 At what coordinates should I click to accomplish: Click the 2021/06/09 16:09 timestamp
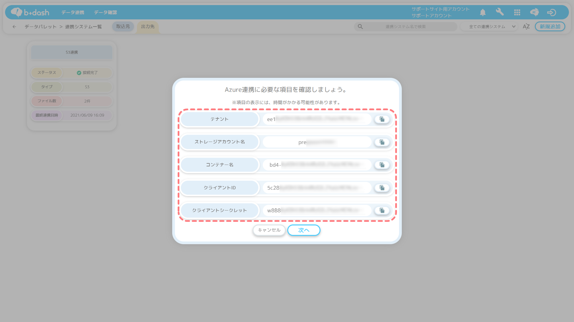point(87,115)
